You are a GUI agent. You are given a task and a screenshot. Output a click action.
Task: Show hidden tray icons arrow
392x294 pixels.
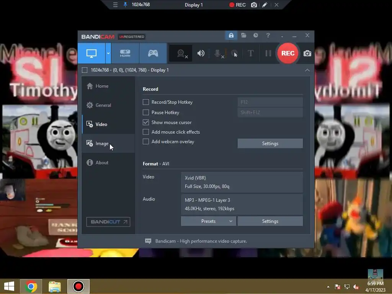(x=328, y=287)
